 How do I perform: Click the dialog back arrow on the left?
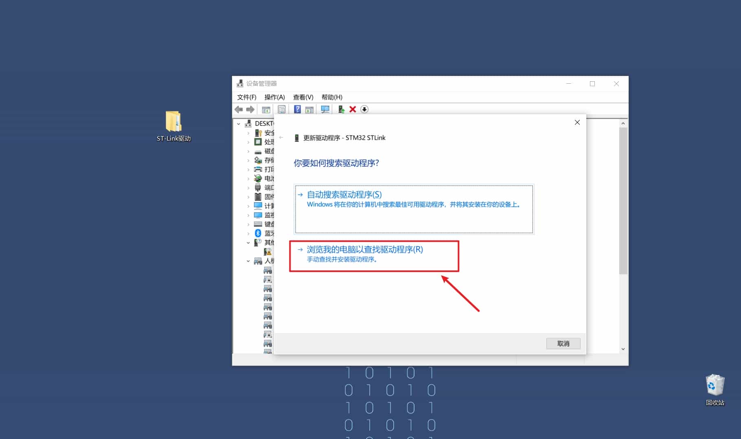point(281,137)
